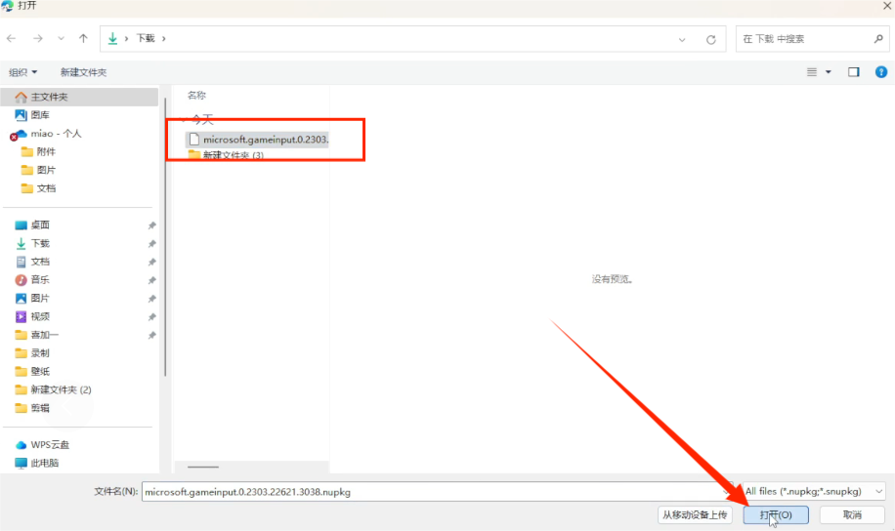The image size is (895, 531).
Task: Refresh the Downloads folder listing
Action: 710,39
